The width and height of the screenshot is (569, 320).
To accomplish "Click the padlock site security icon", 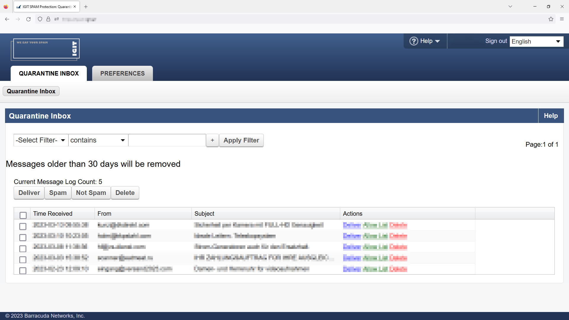I will tap(48, 19).
